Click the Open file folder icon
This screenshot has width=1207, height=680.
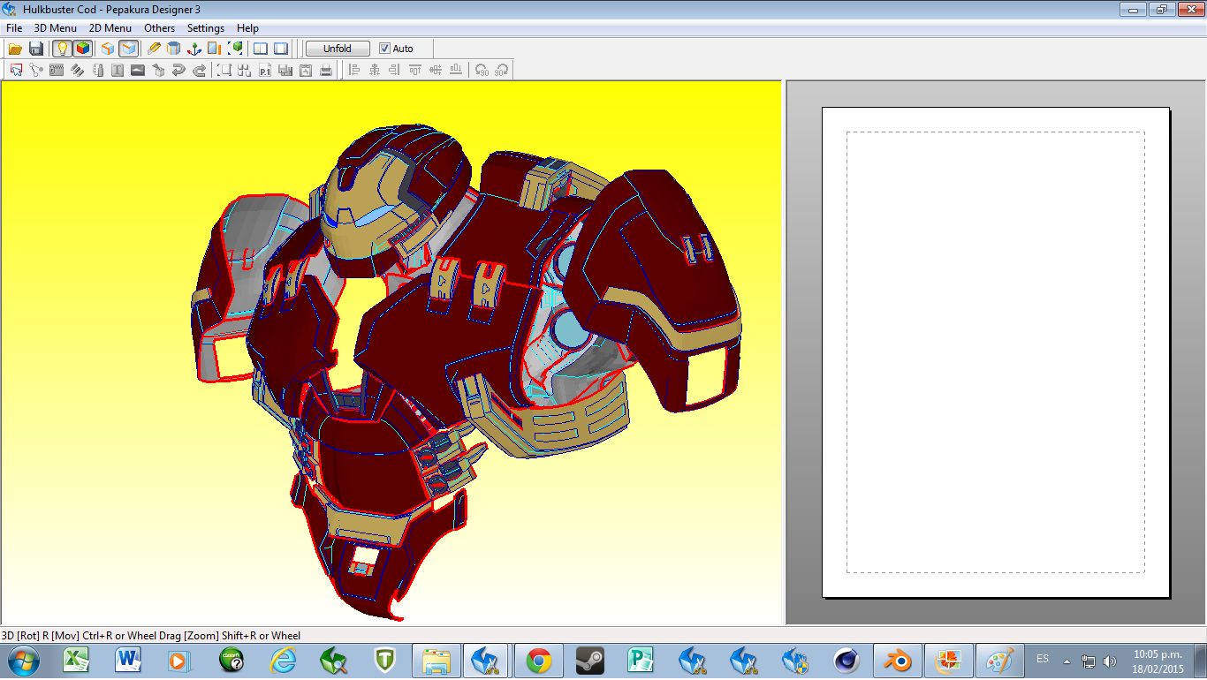coord(15,49)
